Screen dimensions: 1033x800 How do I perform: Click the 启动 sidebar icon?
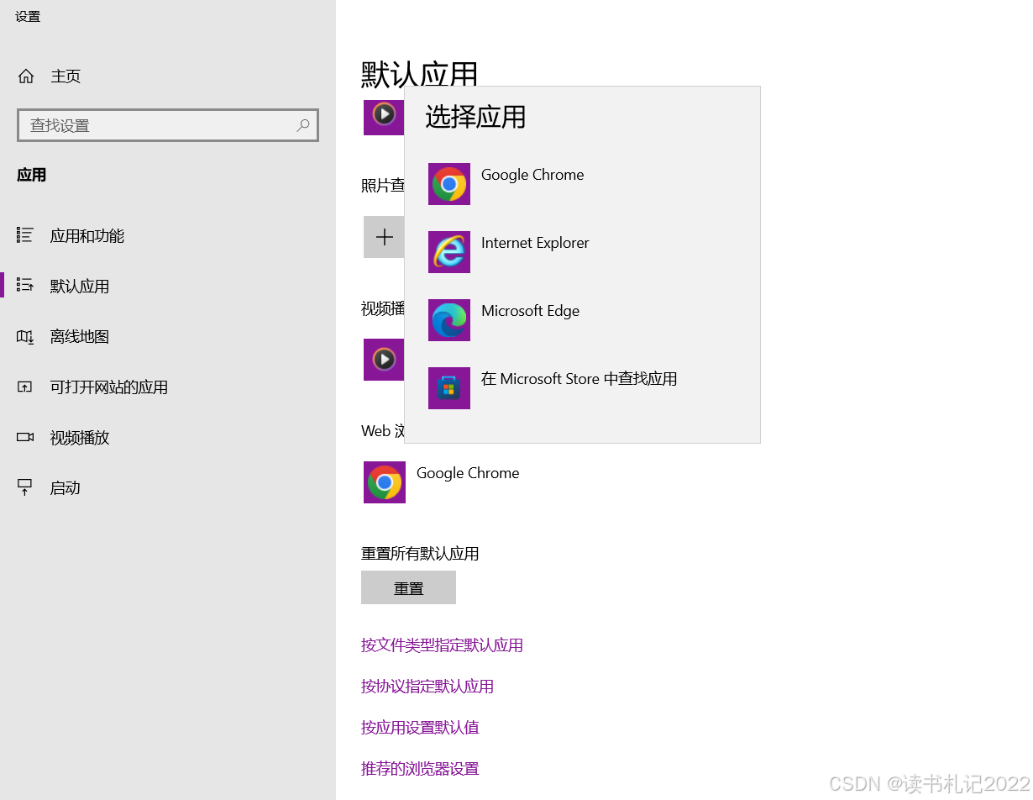(25, 487)
